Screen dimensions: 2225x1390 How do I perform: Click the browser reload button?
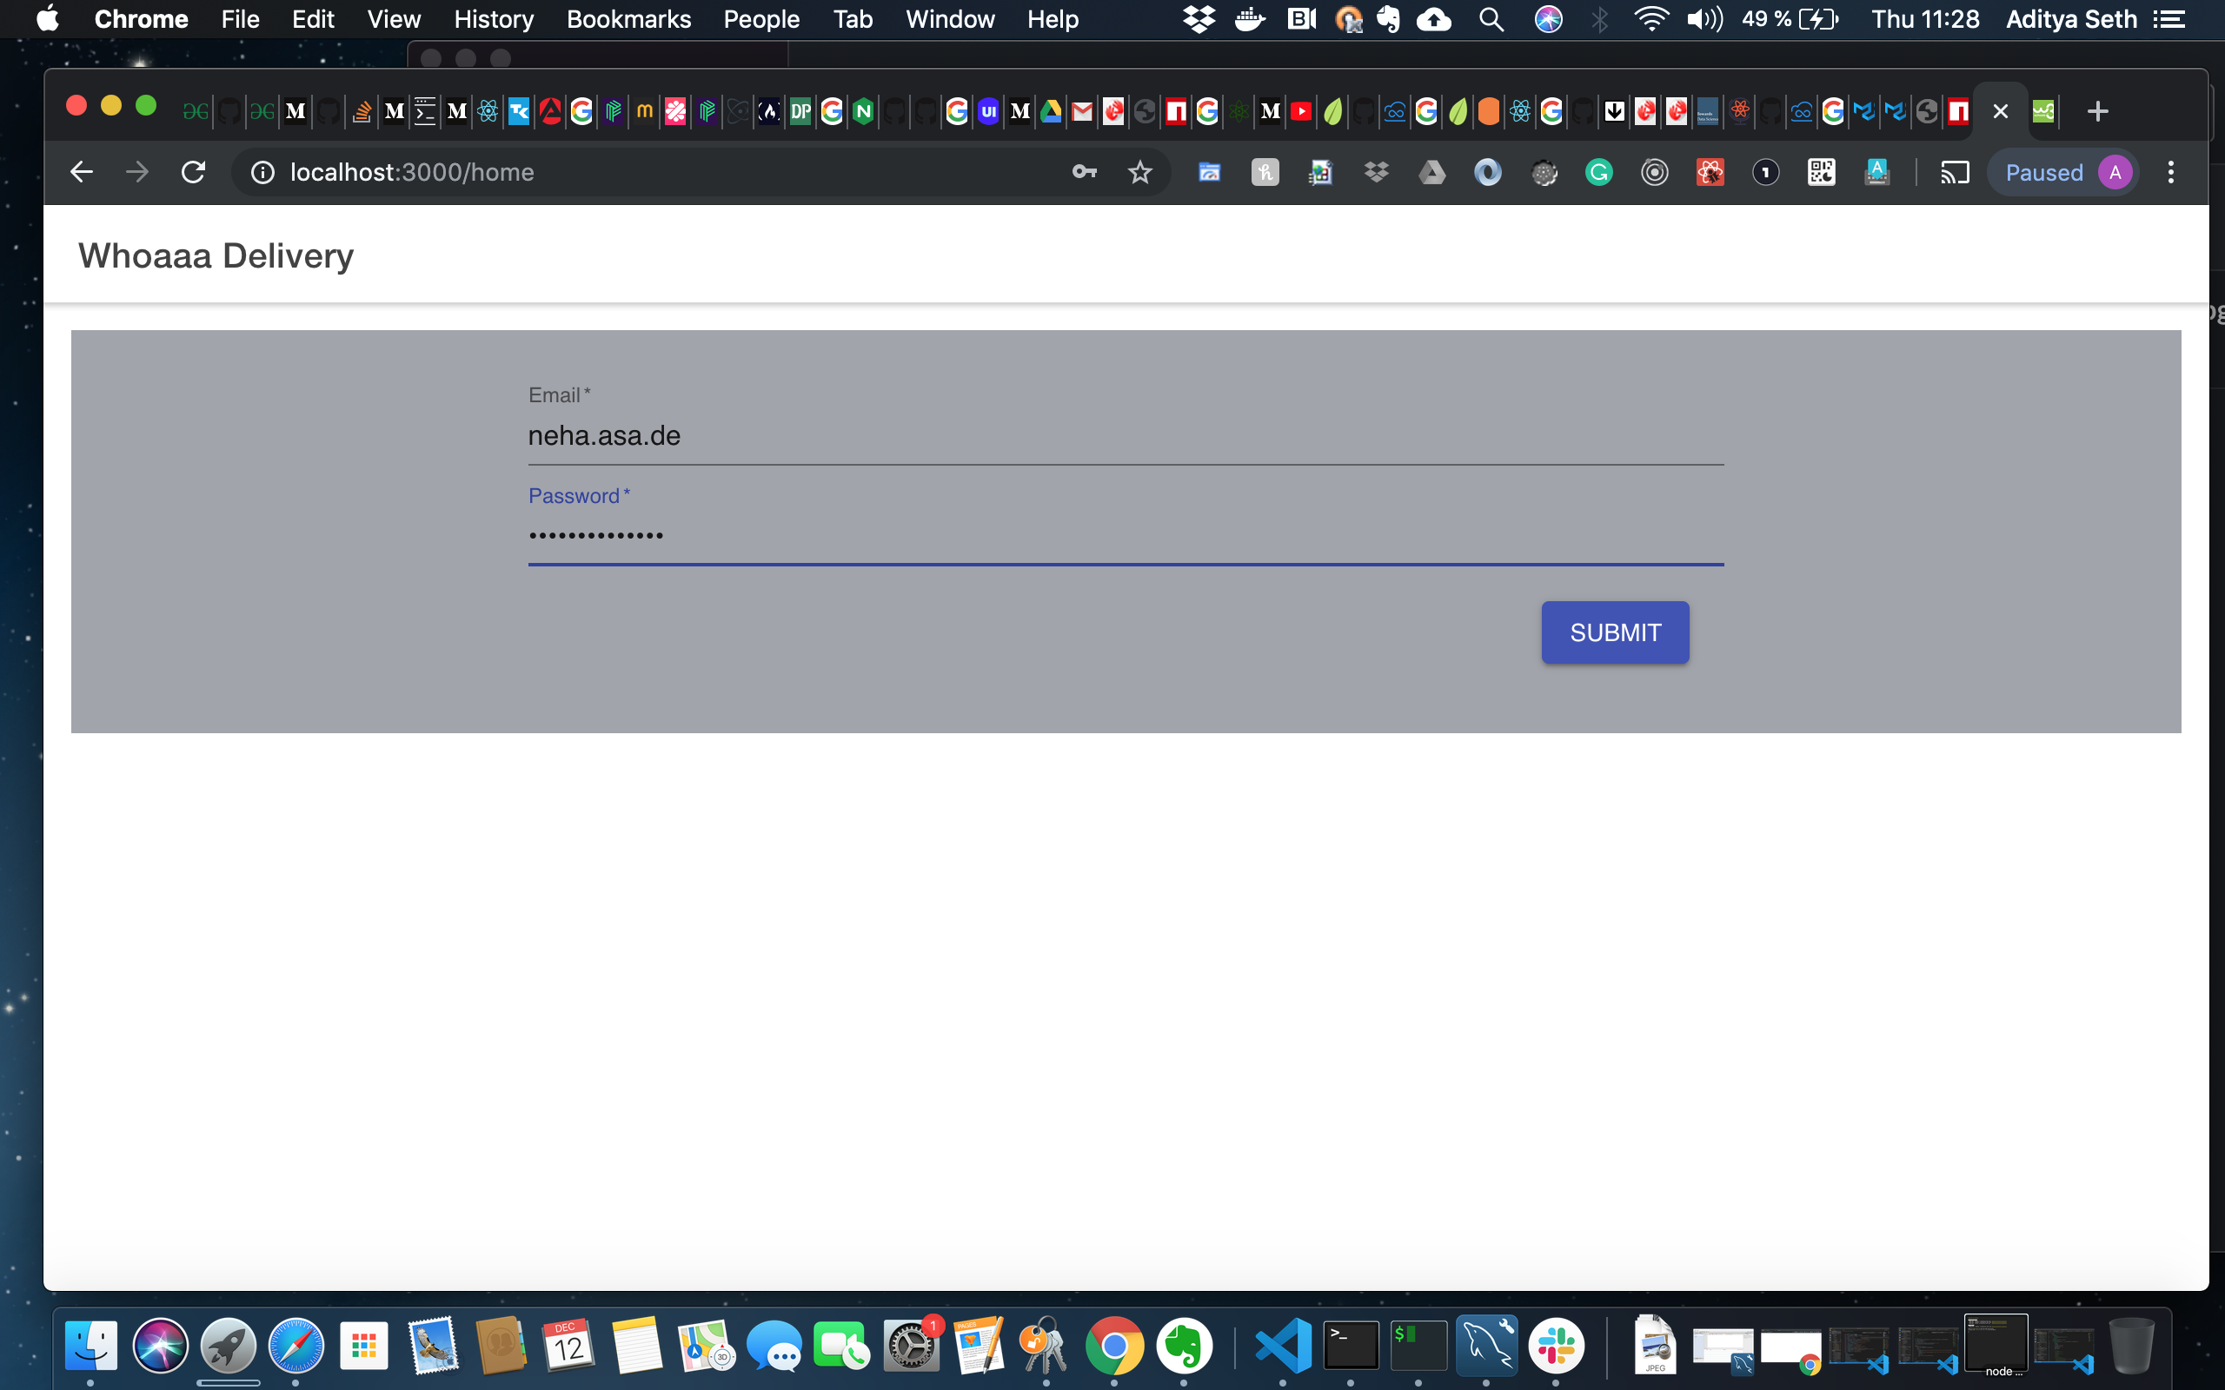(x=193, y=172)
